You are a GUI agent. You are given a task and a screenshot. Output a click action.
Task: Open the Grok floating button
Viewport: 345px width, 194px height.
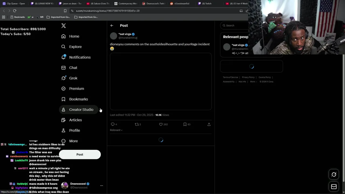point(334,175)
